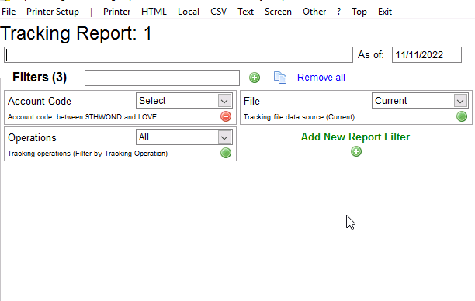
Task: Click the Remove all link
Action: pos(321,78)
